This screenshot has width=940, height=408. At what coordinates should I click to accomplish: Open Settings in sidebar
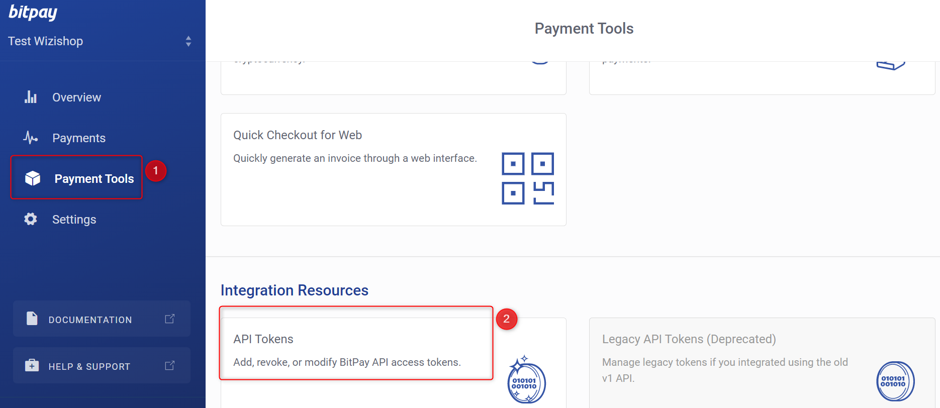click(x=74, y=220)
